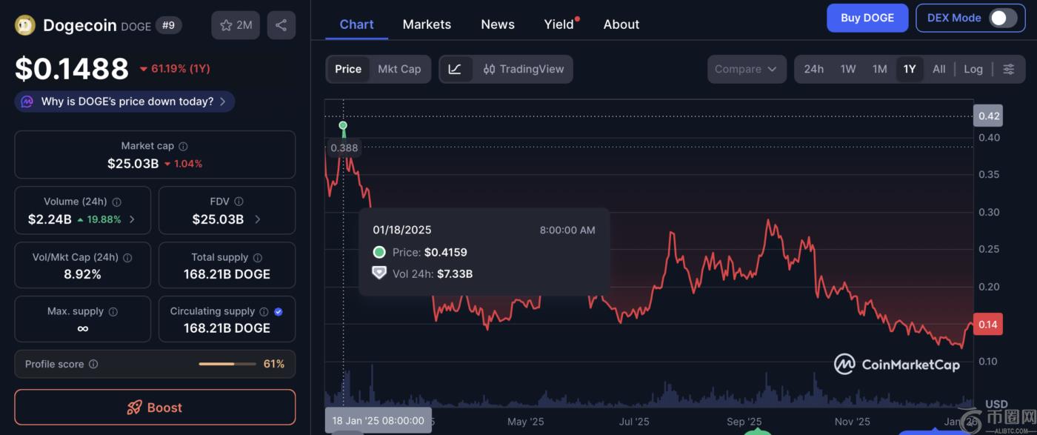1037x435 pixels.
Task: Click the orange Boost button
Action: (155, 408)
